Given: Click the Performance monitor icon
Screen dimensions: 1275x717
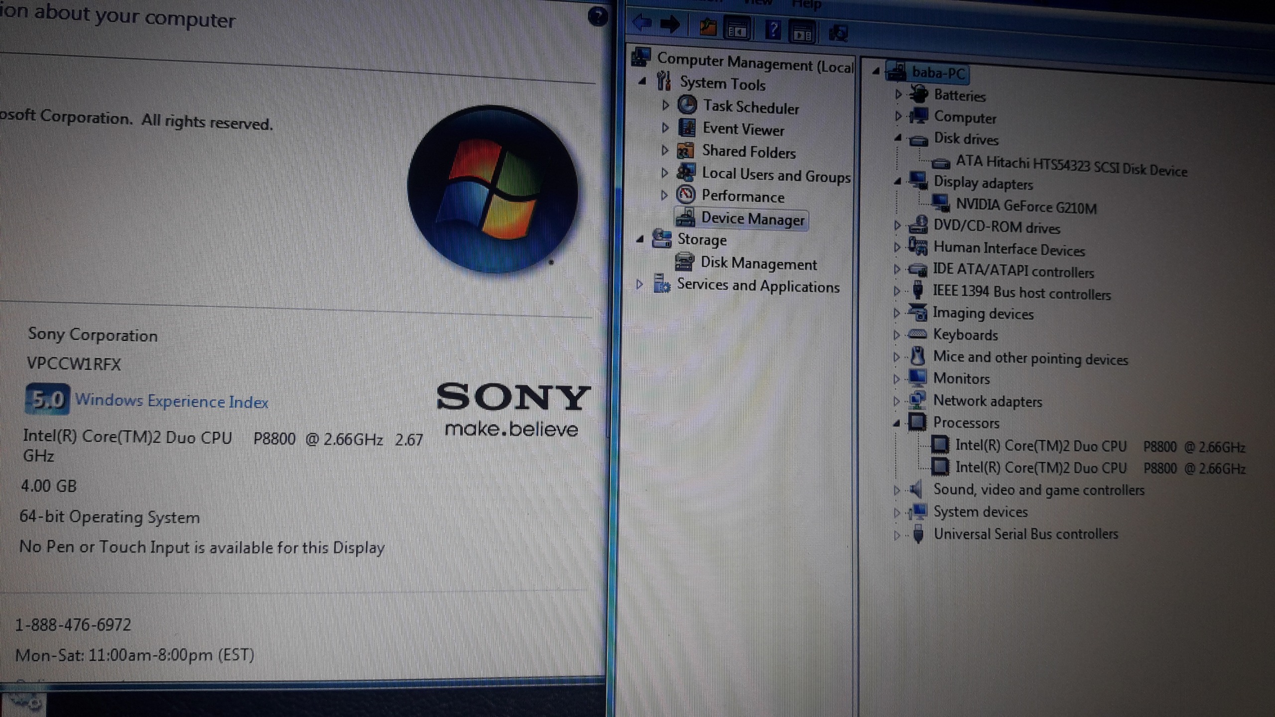Looking at the screenshot, I should coord(686,194).
